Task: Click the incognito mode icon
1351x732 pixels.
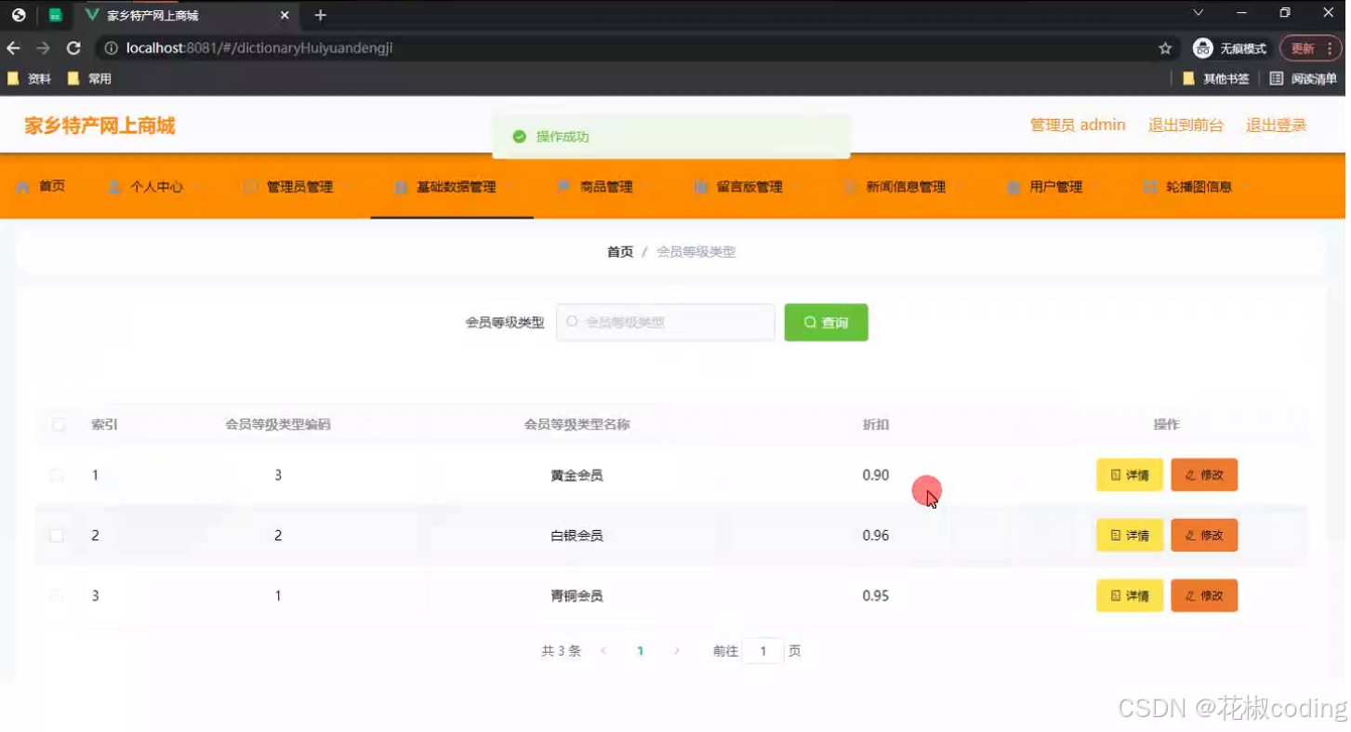Action: tap(1203, 48)
